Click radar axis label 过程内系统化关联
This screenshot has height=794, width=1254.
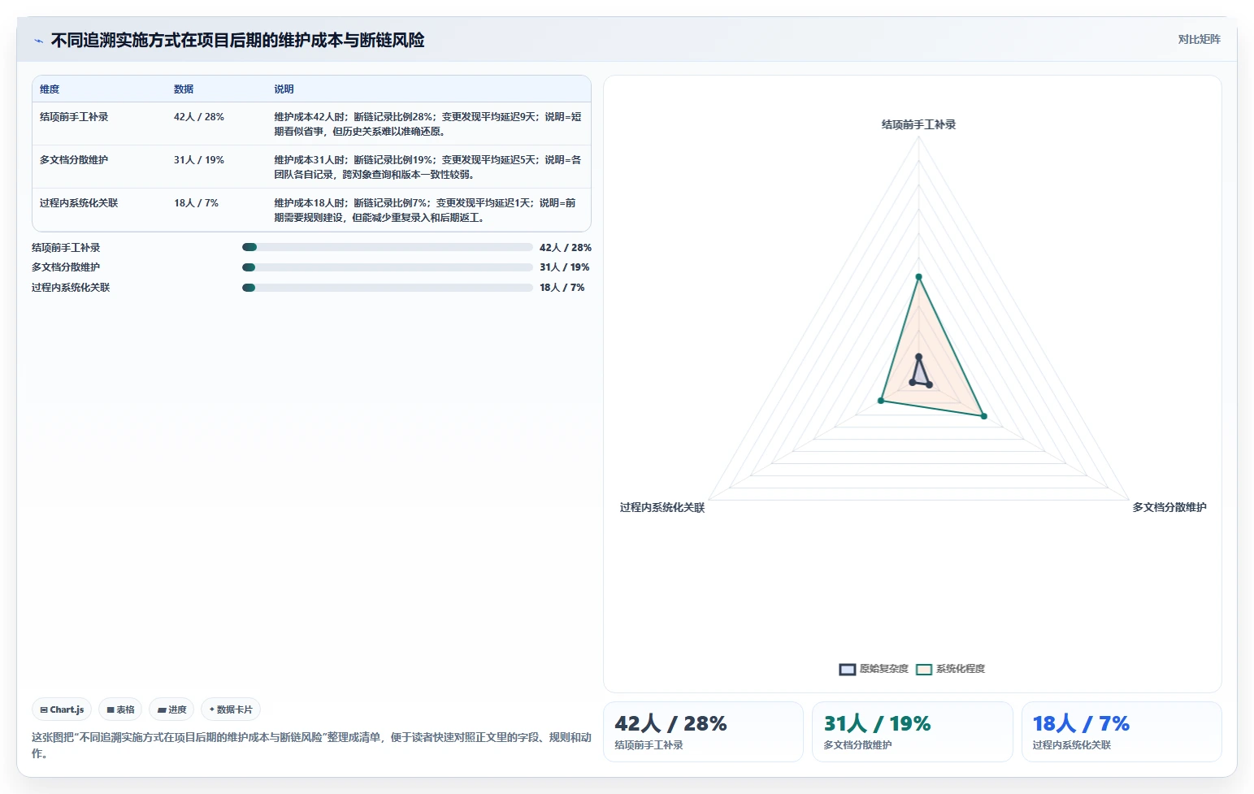[x=662, y=507]
